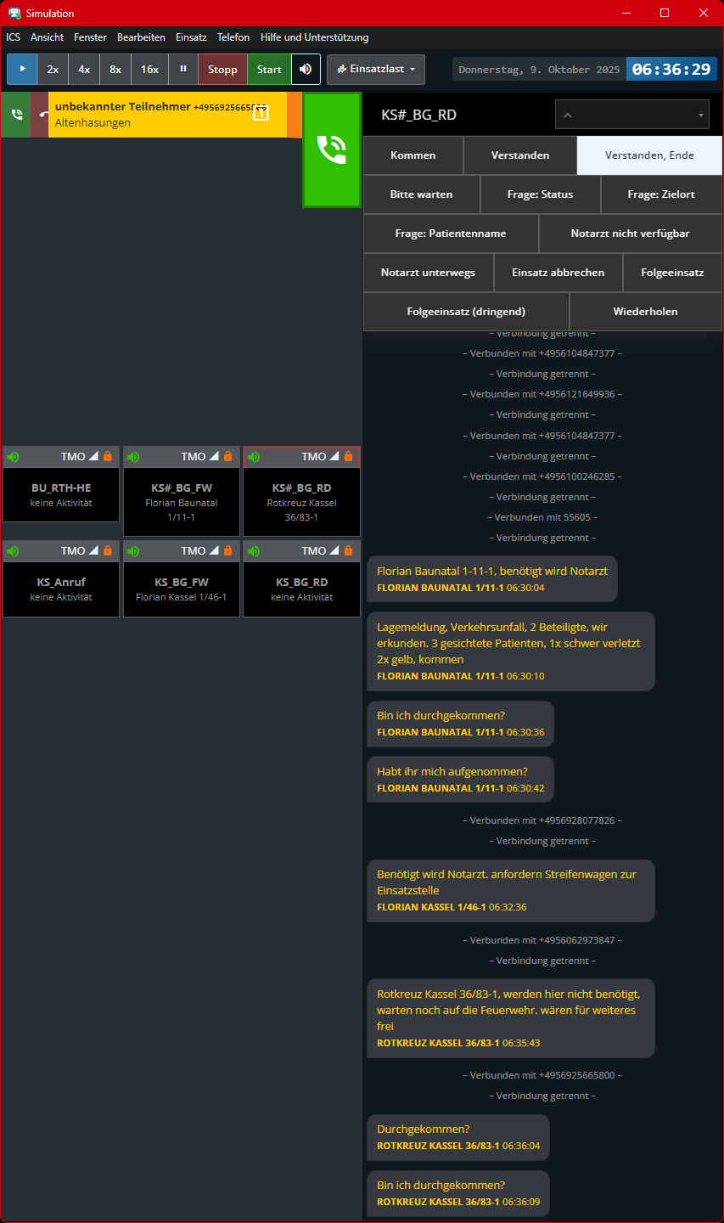Toggle the sound speaker icon in toolbar

coord(306,69)
